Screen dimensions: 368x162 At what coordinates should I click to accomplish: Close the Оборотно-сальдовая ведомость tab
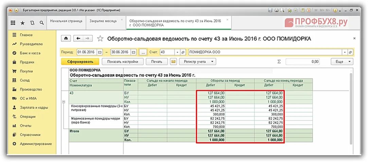(227, 20)
